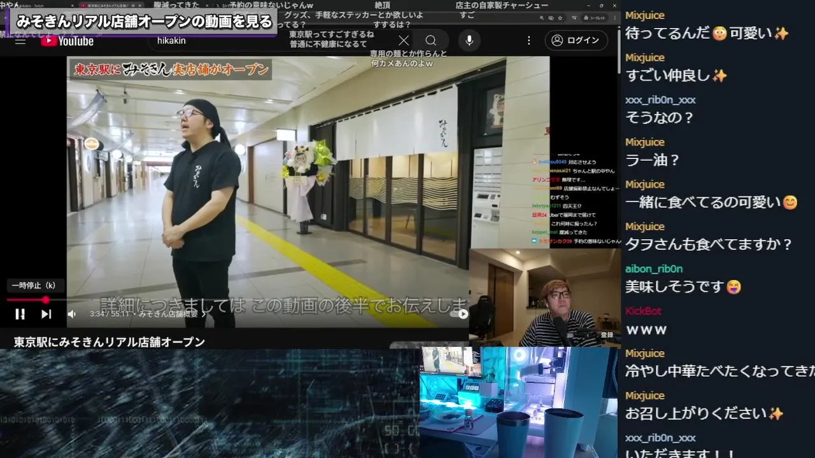Skip to the next video
Viewport: 815px width, 458px height.
[x=46, y=314]
